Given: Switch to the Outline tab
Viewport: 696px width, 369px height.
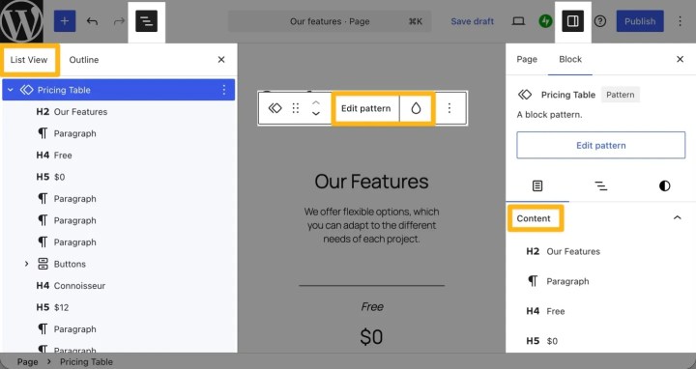Looking at the screenshot, I should [84, 60].
